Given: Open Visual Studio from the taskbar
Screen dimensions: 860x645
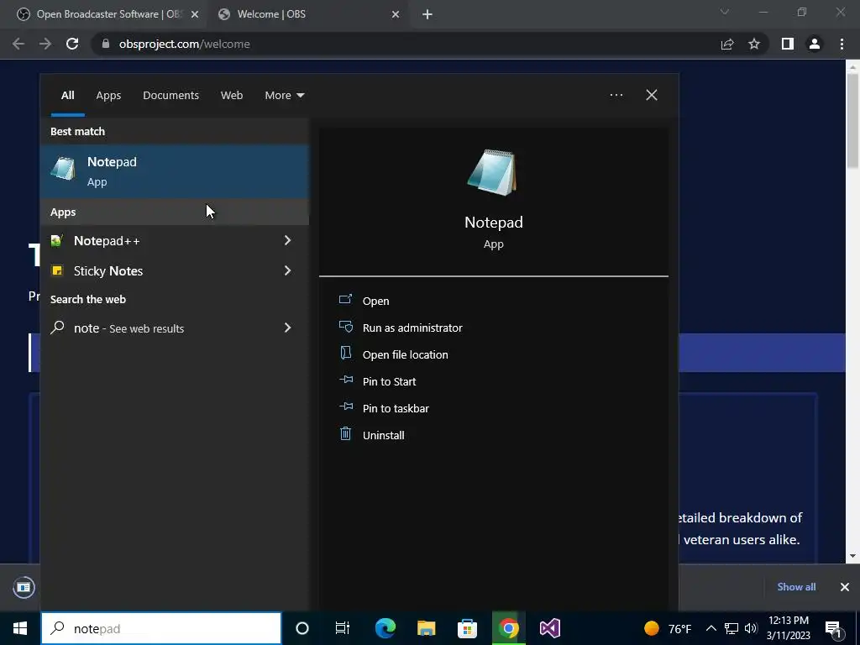Looking at the screenshot, I should [549, 628].
